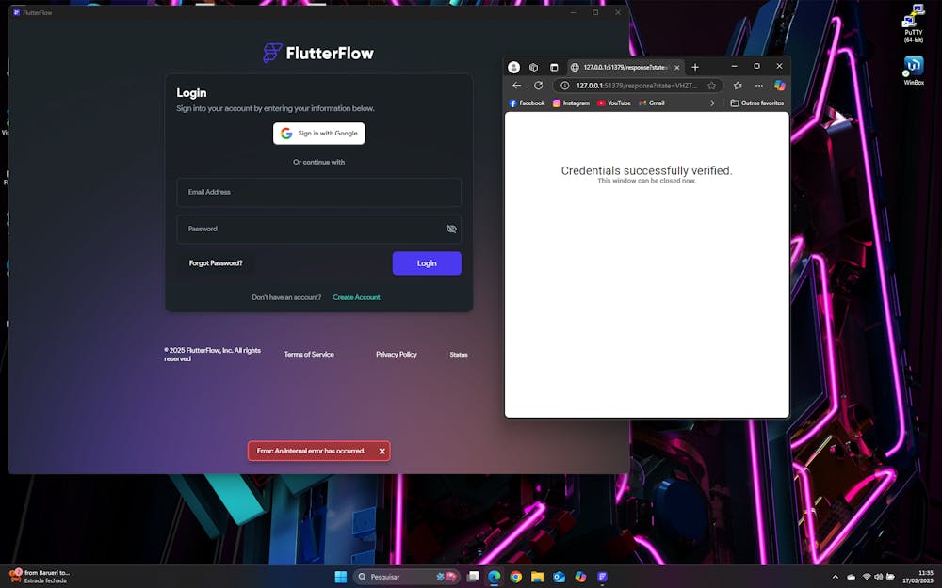The image size is (942, 588).
Task: Switch to FlutterFlow on the taskbar
Action: pyautogui.click(x=602, y=577)
